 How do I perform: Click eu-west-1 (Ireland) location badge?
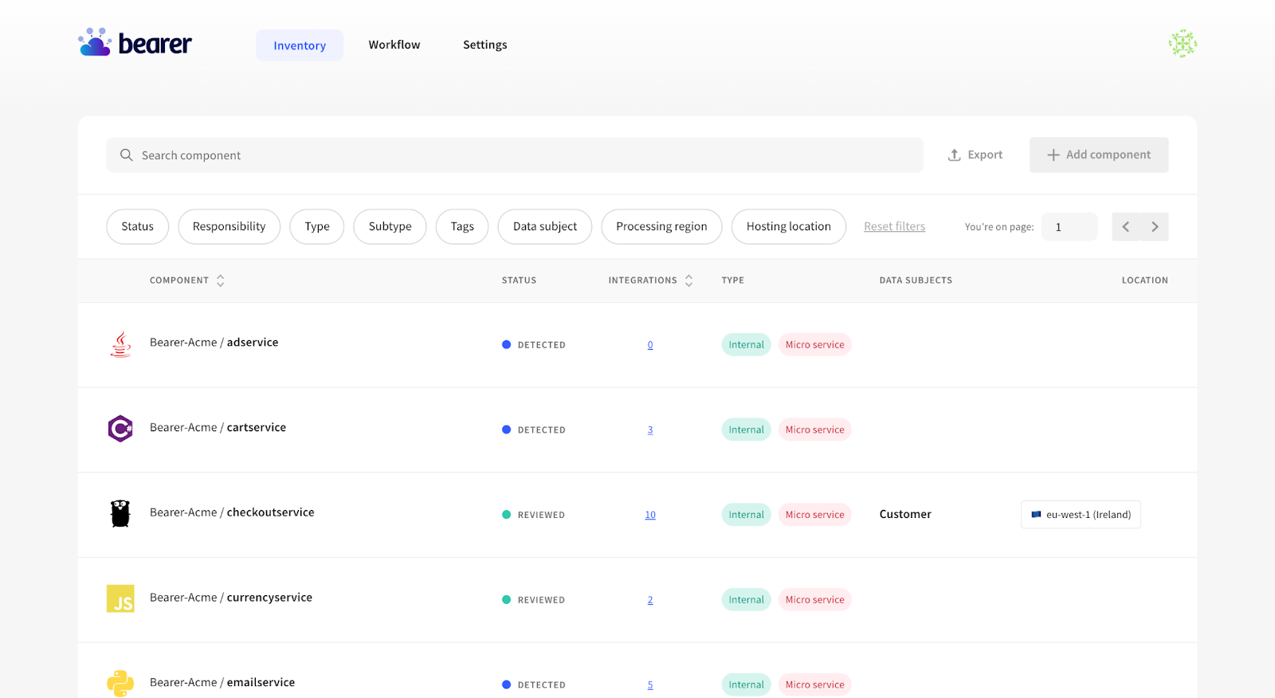click(x=1081, y=515)
